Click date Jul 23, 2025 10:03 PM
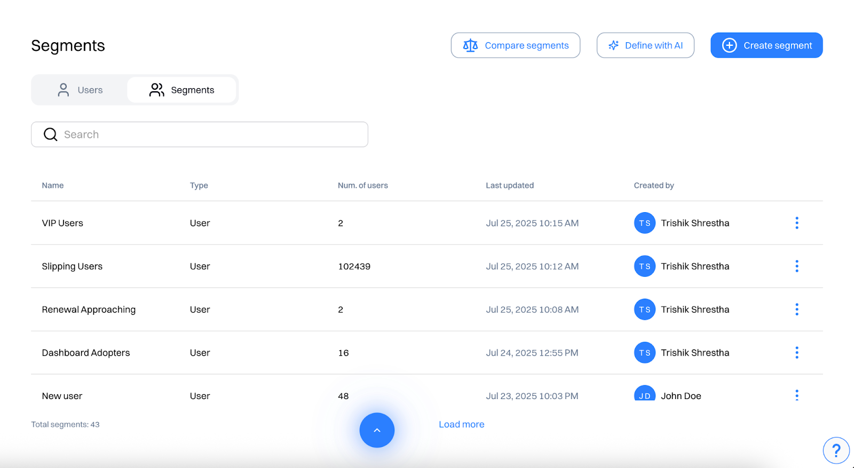The height and width of the screenshot is (468, 854). (532, 396)
